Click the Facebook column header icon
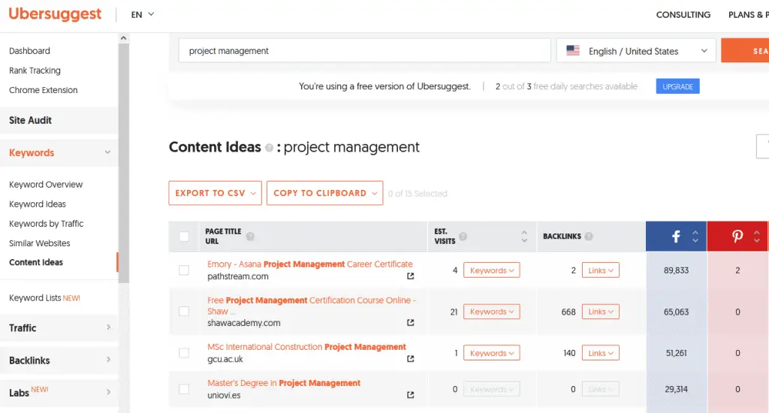 [676, 237]
